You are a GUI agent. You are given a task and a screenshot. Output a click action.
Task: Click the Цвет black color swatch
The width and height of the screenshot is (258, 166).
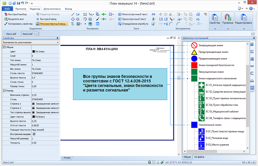point(33,51)
